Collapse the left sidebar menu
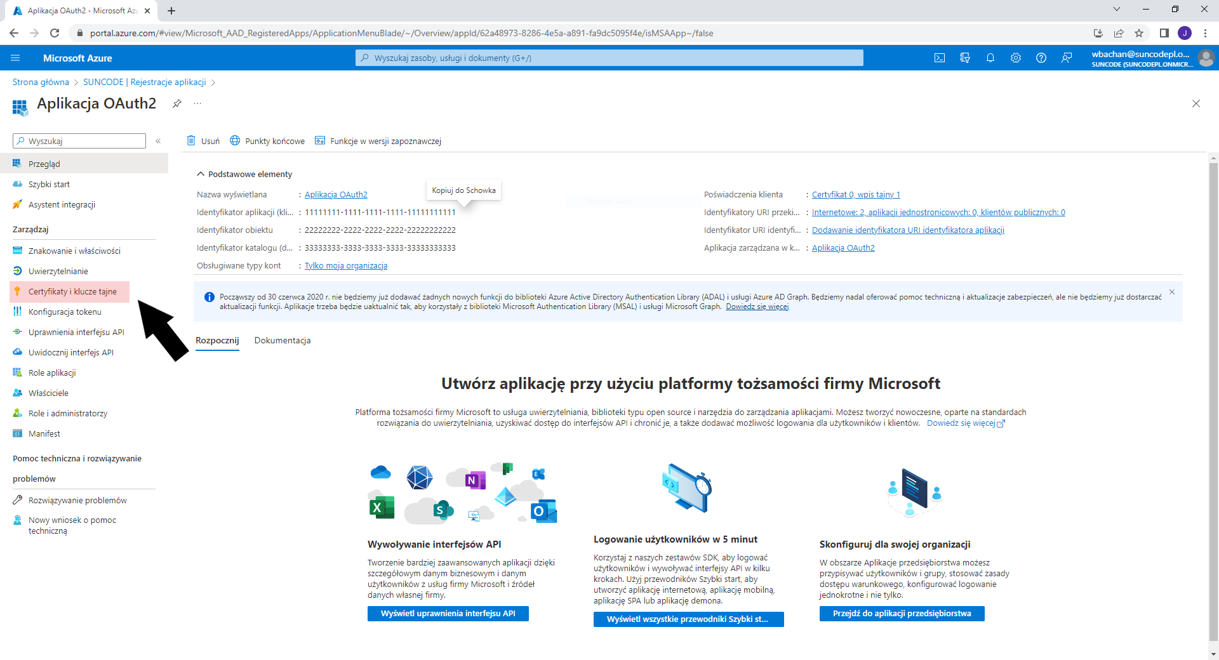Screen dimensions: 1219x660 [x=158, y=141]
